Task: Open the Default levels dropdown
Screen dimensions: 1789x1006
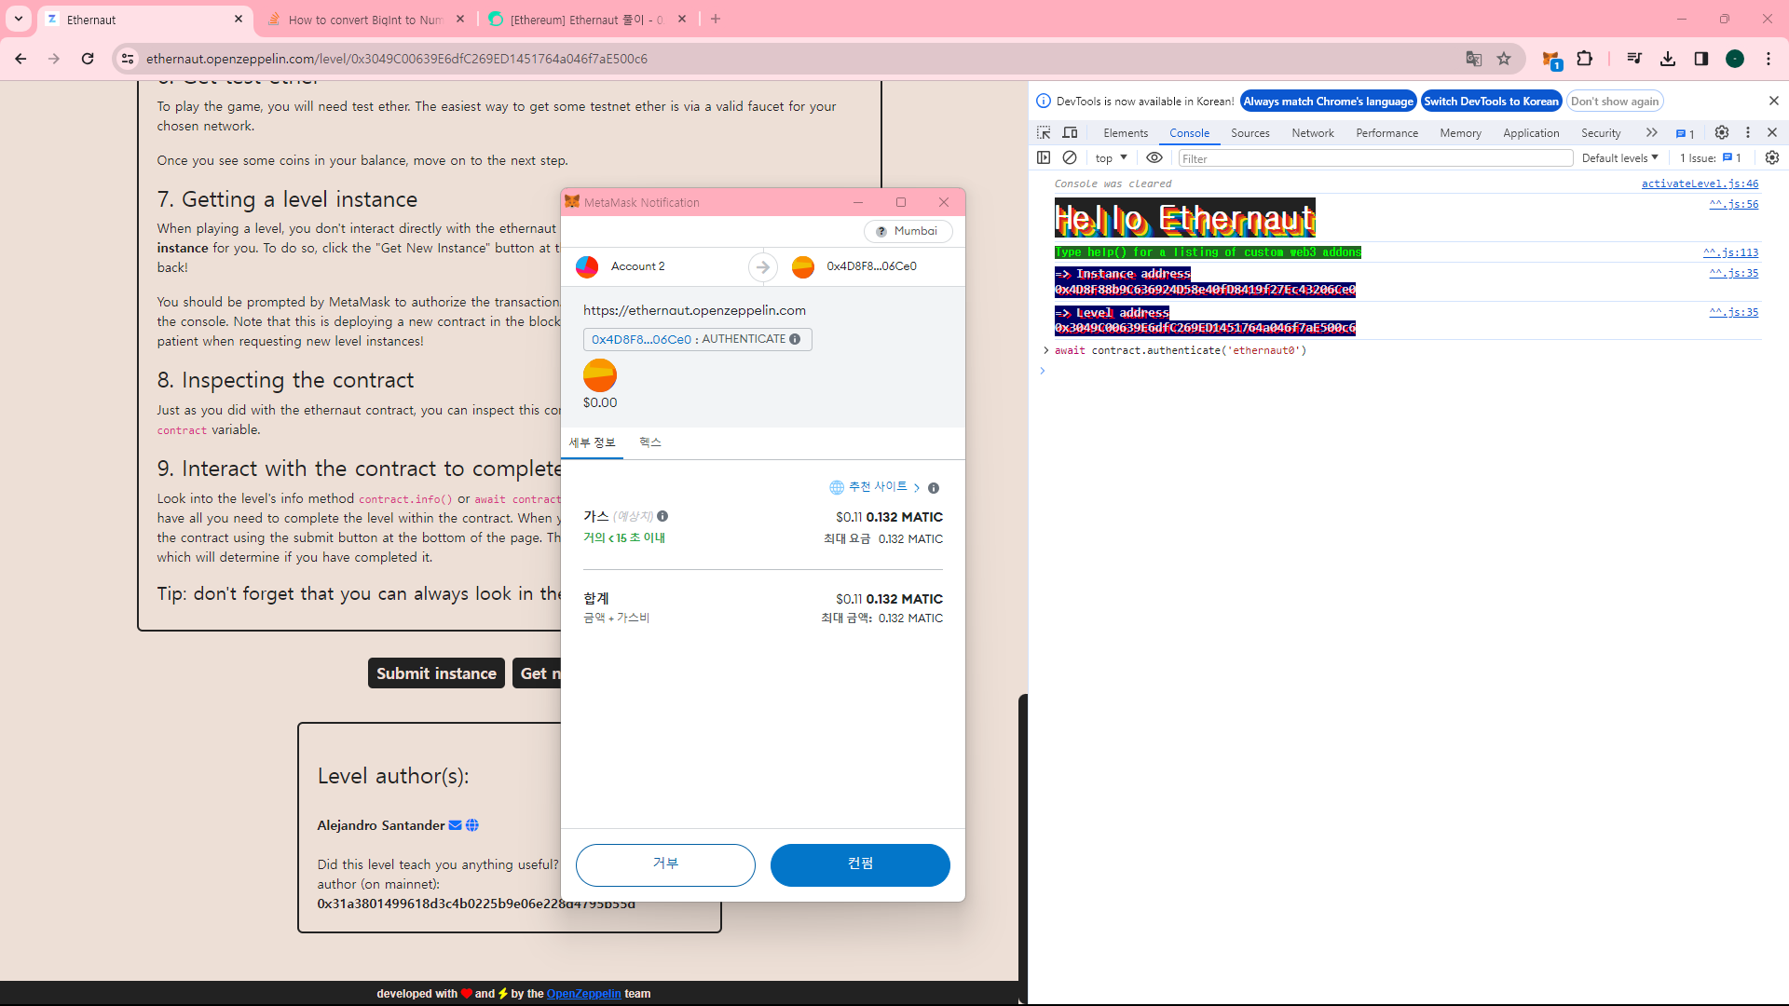Action: click(1620, 157)
